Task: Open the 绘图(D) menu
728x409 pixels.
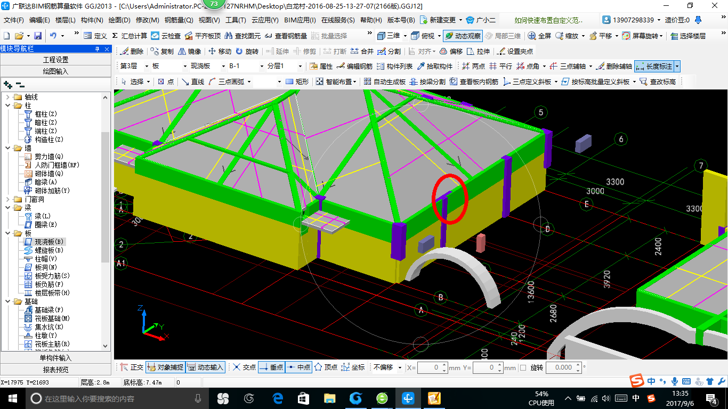Action: pyautogui.click(x=119, y=20)
